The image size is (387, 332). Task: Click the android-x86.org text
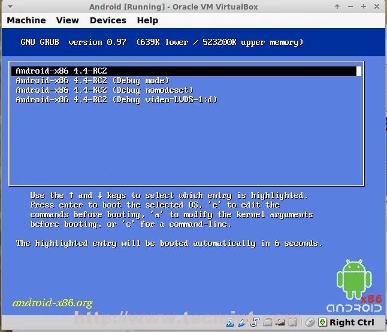pos(53,303)
